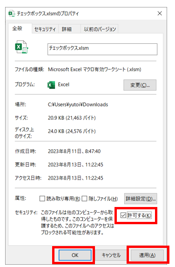The image size is (175, 267).
Task: Click the large Excel macro file icon
Action: coord(21,47)
